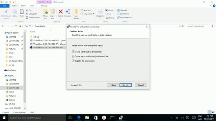216x121 pixels.
Task: Click Copy path in ribbon
Action: pos(31,14)
